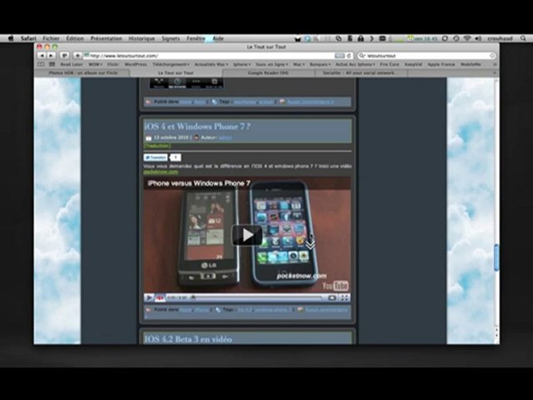Click the Wi-Fi icon in the menu bar

pos(467,38)
